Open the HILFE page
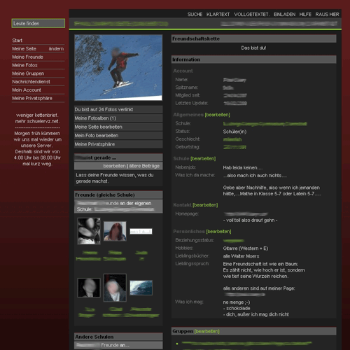The width and height of the screenshot is (350, 350). point(305,15)
